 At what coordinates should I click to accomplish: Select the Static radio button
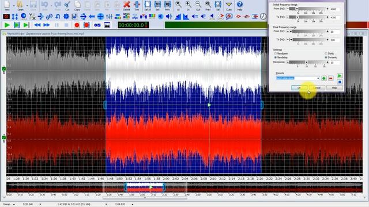click(326, 53)
